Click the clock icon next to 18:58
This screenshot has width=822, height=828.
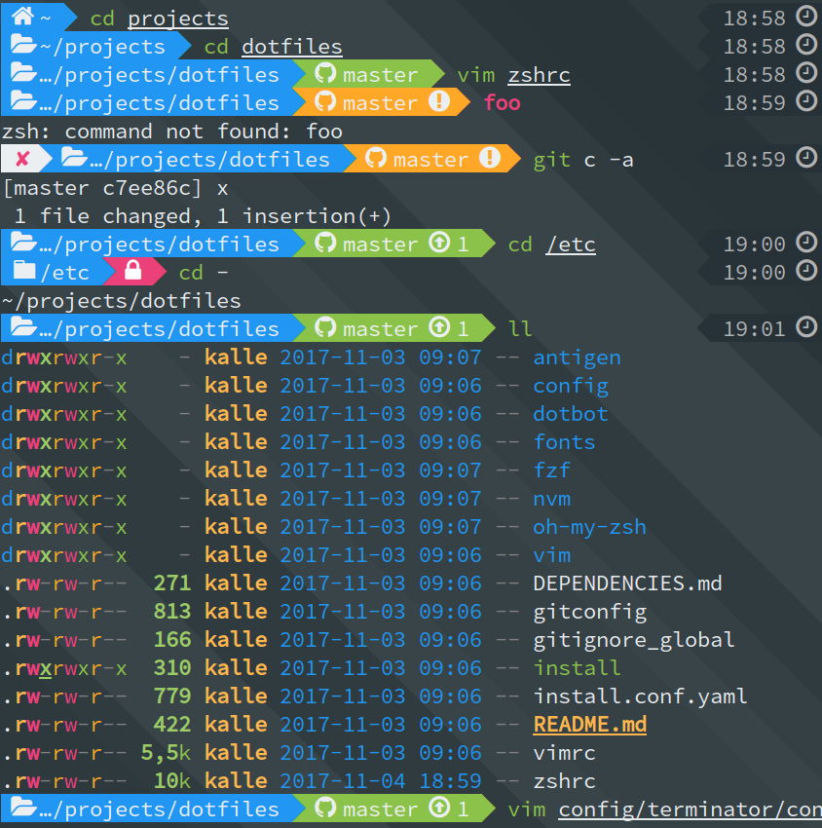[807, 16]
